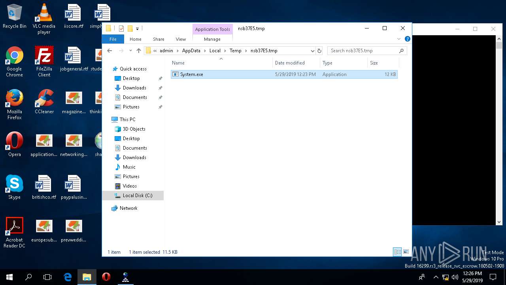Select Quick access in navigation pane
Image resolution: width=506 pixels, height=285 pixels.
(x=133, y=69)
